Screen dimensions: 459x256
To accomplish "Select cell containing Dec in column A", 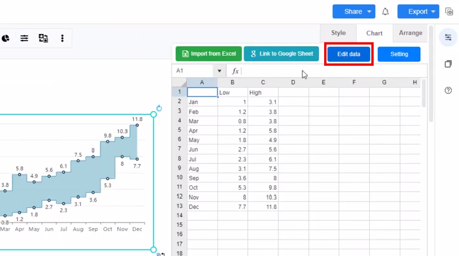I will point(202,207).
